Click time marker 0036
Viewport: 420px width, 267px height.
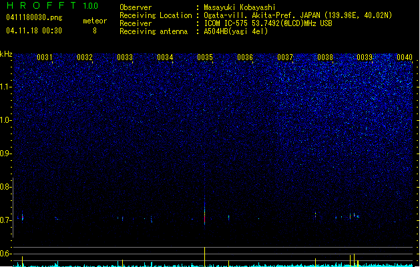(x=245, y=57)
